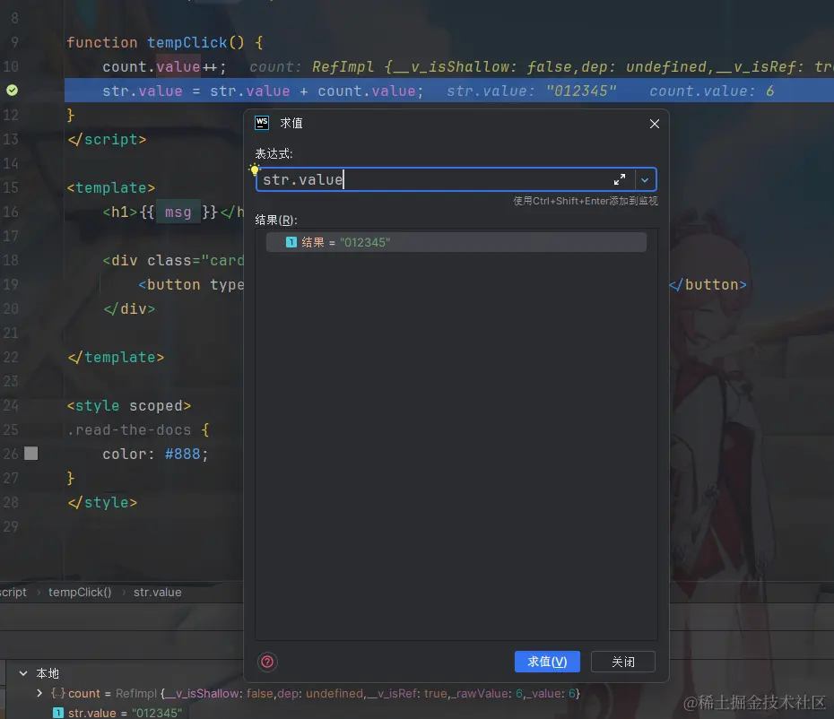Click the Ctrl+Shift+Enter watch hint text
Image resolution: width=834 pixels, height=719 pixels.
pos(585,201)
